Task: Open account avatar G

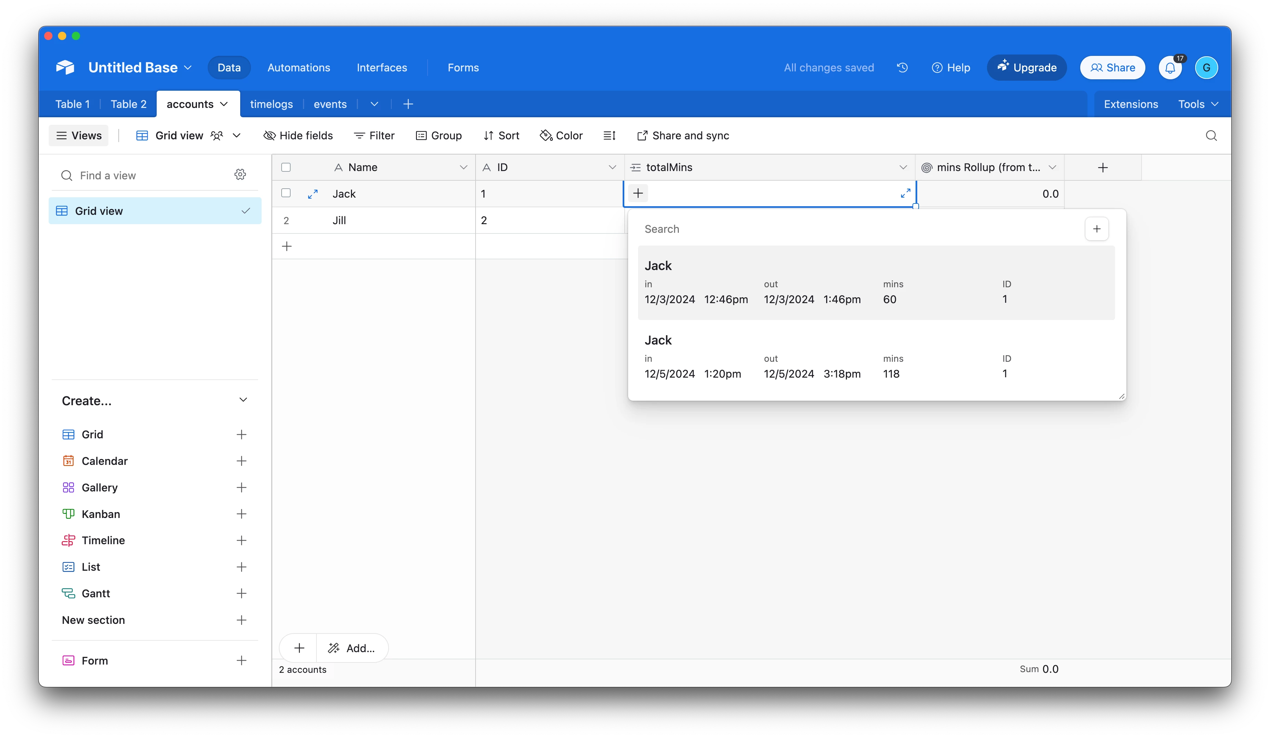Action: 1206,68
